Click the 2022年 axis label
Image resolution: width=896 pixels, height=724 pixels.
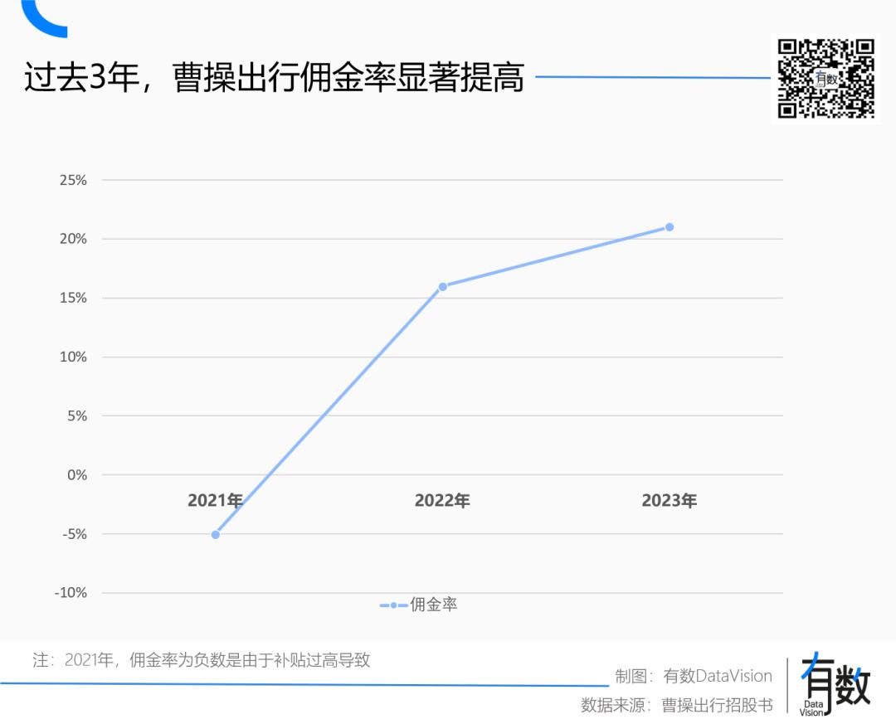point(442,501)
